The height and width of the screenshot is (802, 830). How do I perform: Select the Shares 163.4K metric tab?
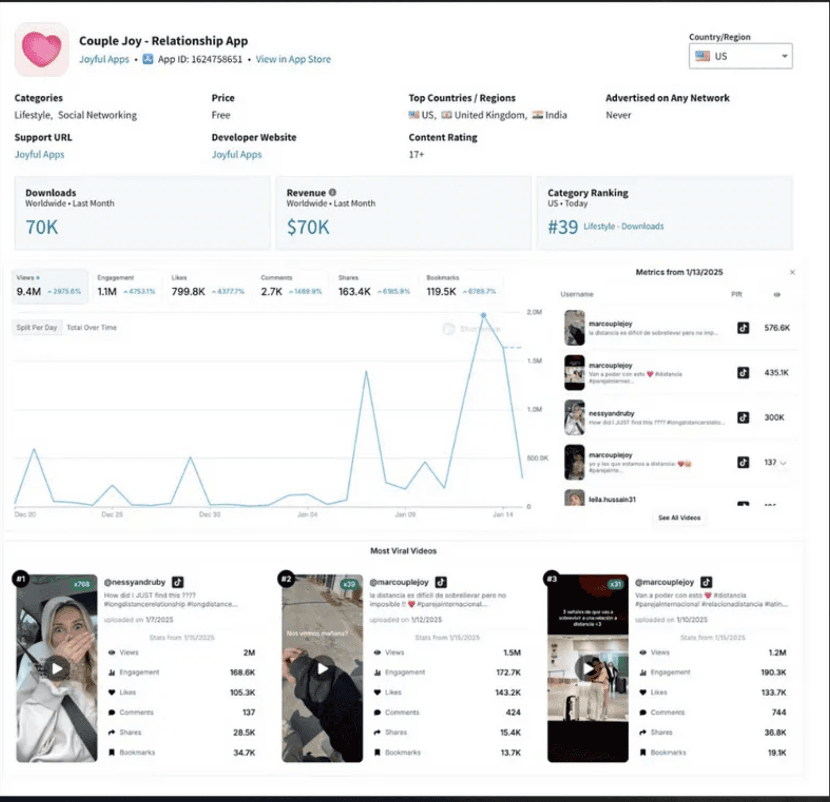point(374,286)
